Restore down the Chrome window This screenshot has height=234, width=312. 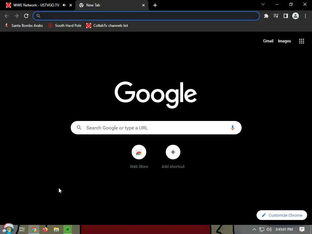coord(291,4)
